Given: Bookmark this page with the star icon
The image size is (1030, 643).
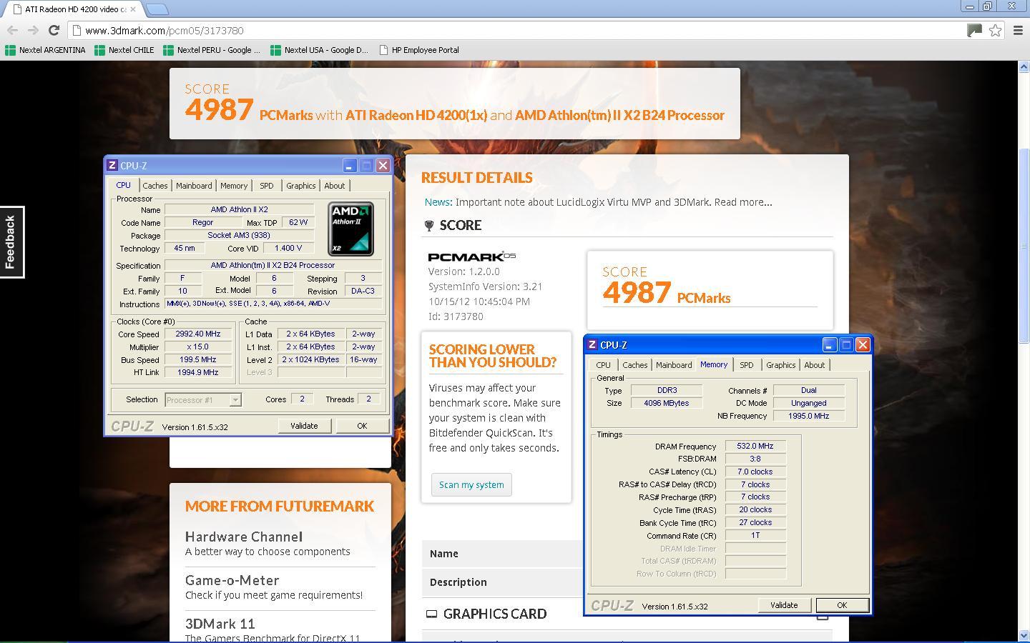Looking at the screenshot, I should (995, 30).
